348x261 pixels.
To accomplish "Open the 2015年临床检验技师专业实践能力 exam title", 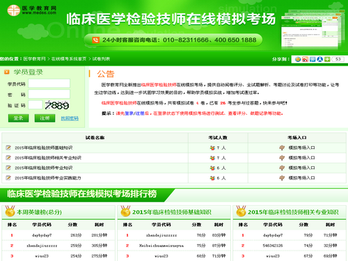I will click(x=48, y=178).
